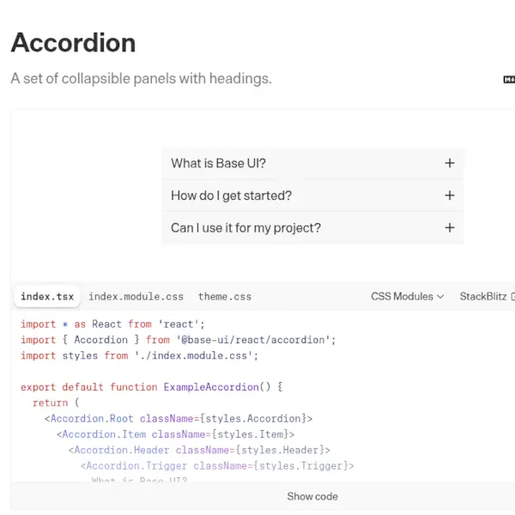Viewport: 515px width, 515px height.
Task: Switch to the index.tsx tab
Action: pyautogui.click(x=46, y=297)
